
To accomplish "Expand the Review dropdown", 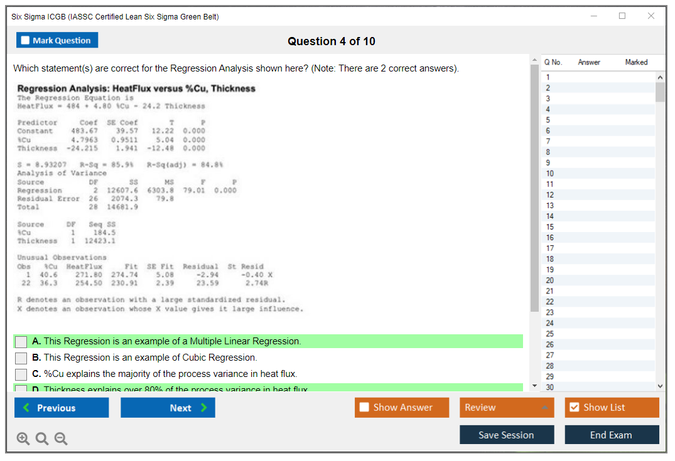I will 507,408.
